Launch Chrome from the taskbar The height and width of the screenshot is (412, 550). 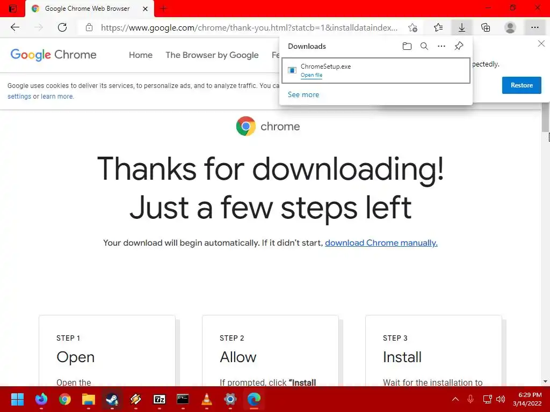[x=65, y=399]
